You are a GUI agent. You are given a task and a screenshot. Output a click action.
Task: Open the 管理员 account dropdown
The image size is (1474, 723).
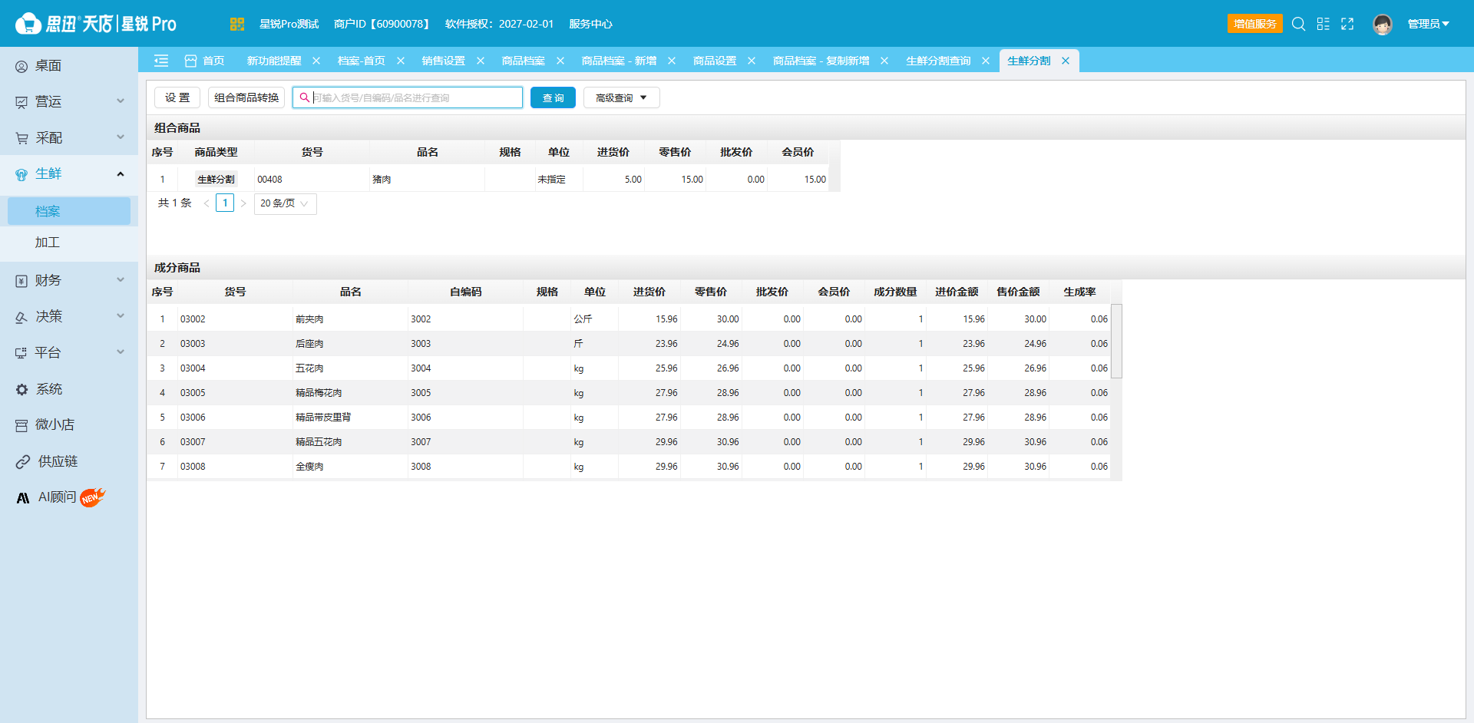[x=1428, y=24]
